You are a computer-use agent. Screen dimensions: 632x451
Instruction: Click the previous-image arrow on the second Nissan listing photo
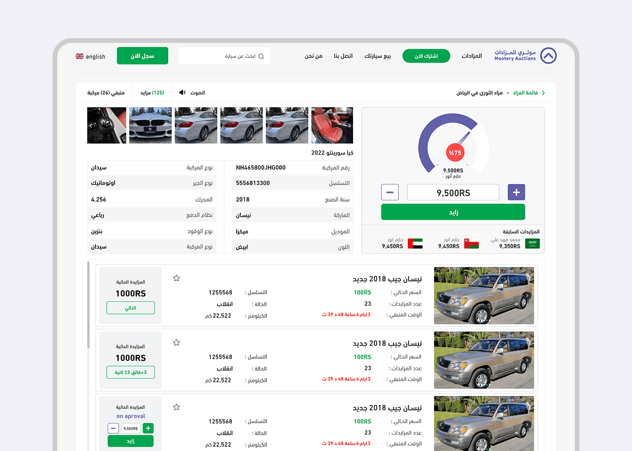pyautogui.click(x=440, y=360)
